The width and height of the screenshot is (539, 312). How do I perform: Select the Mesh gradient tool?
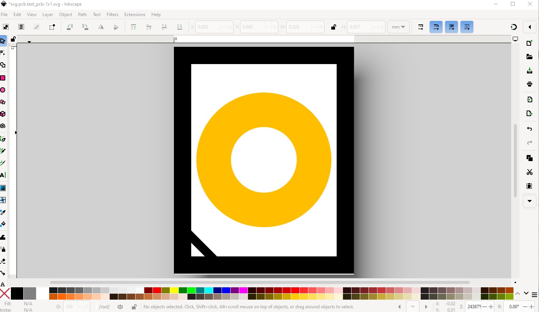coord(3,200)
